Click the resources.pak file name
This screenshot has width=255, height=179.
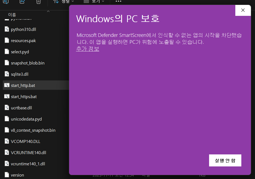[23, 41]
